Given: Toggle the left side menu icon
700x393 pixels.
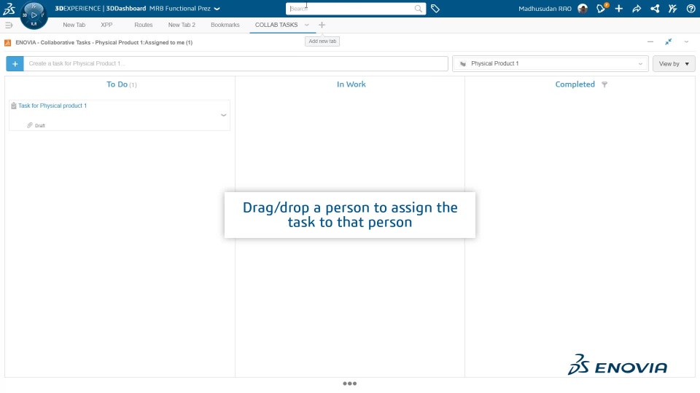Looking at the screenshot, I should (x=9, y=25).
